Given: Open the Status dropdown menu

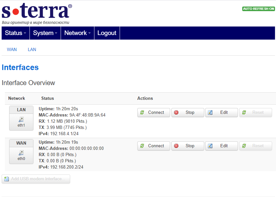Looking at the screenshot, I should tap(15, 33).
